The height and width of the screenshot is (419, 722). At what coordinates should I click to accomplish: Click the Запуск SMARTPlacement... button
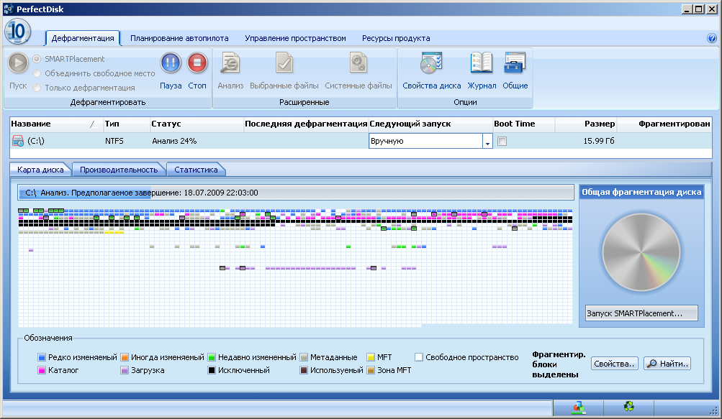641,313
